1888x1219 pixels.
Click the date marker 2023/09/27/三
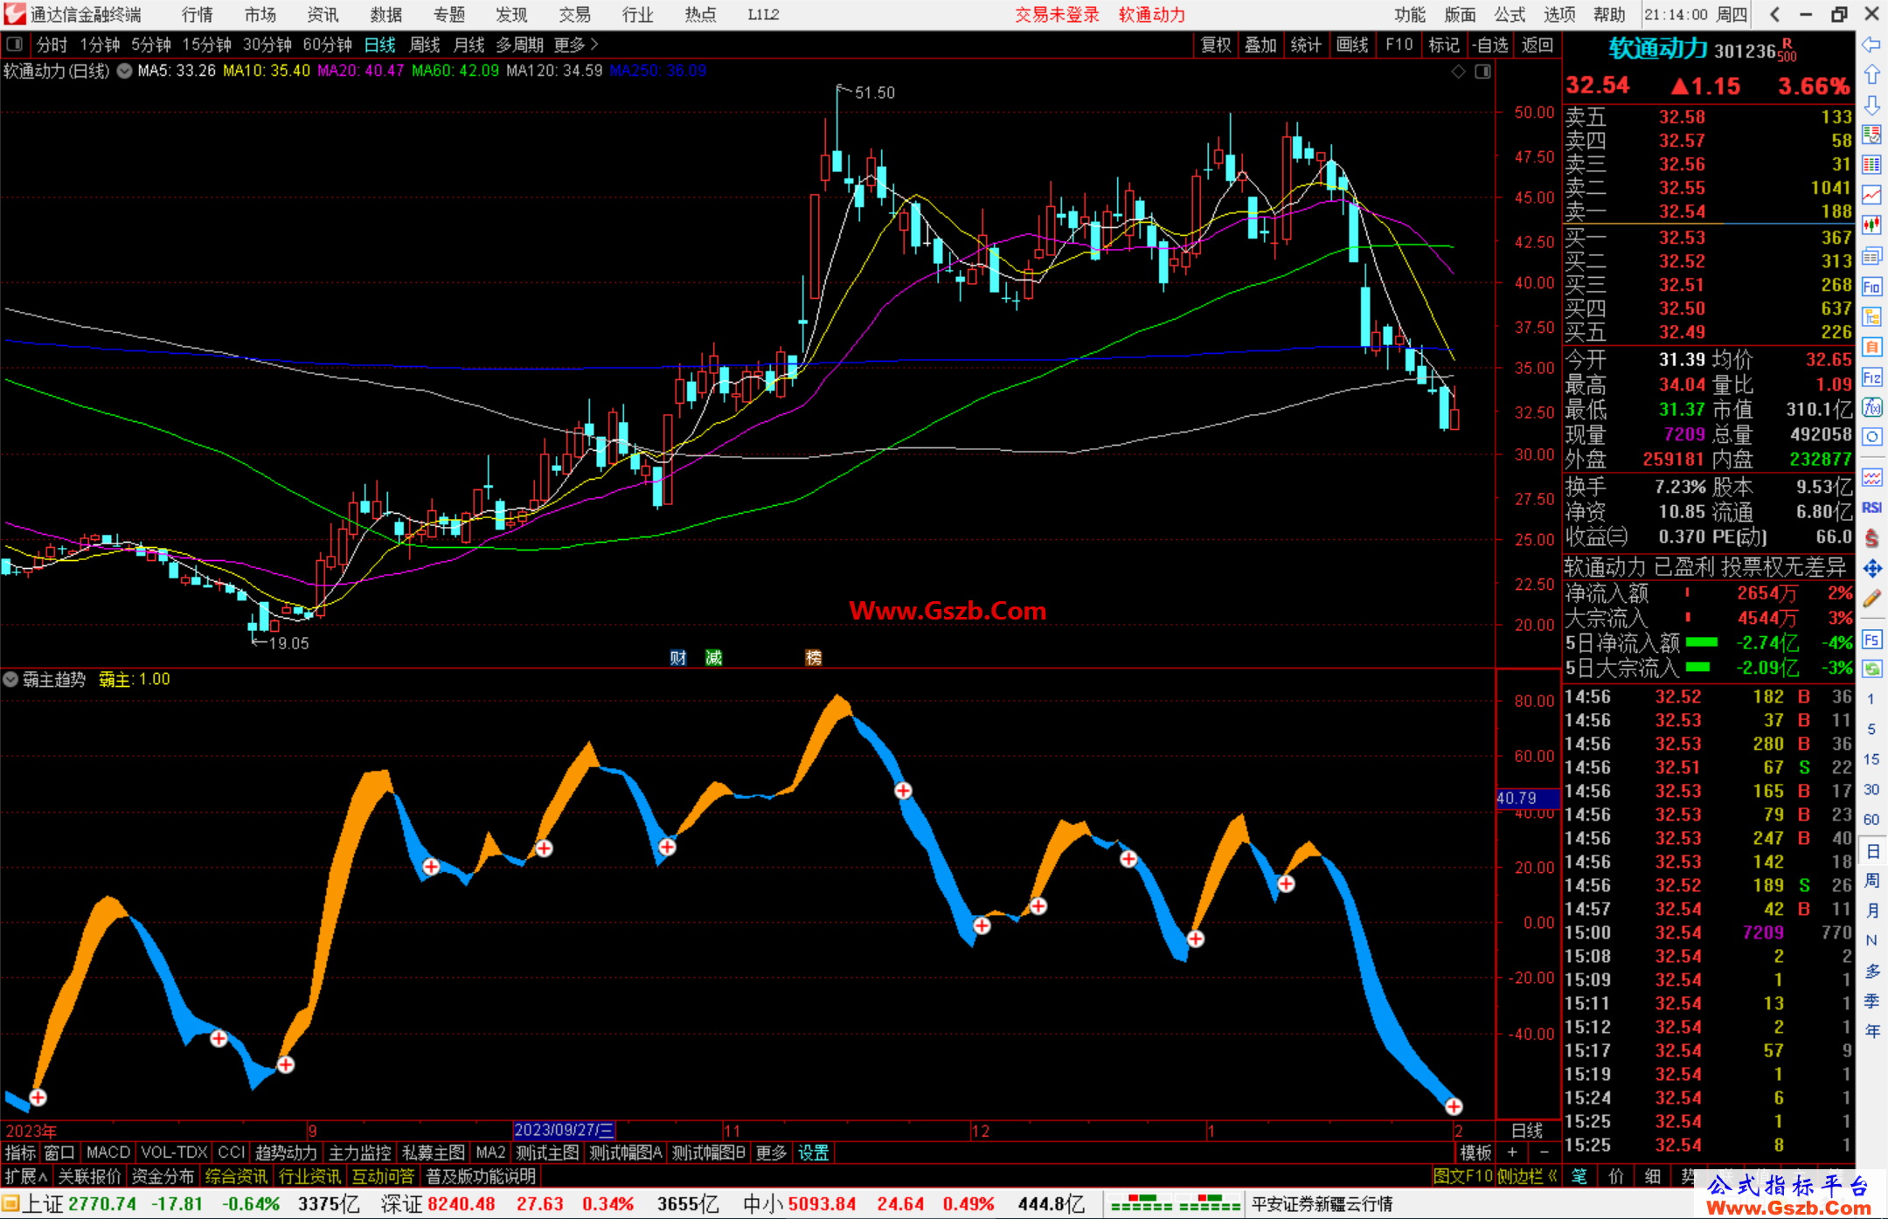[x=564, y=1130]
